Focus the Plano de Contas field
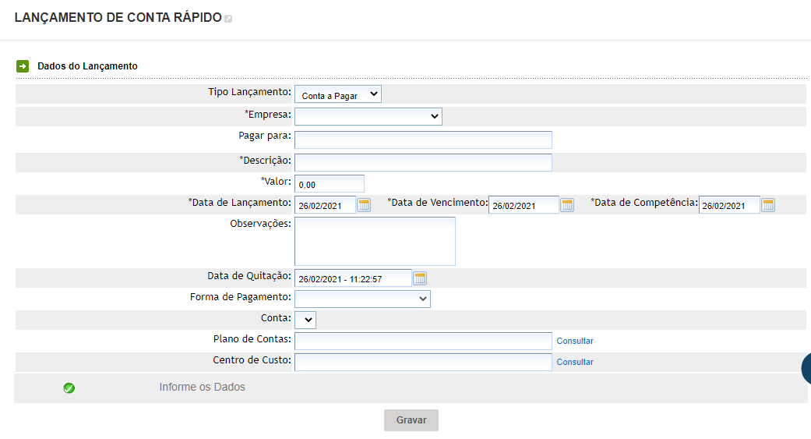The image size is (811, 439). coord(423,342)
